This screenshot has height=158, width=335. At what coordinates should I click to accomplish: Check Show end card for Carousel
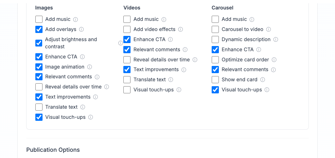click(x=215, y=80)
